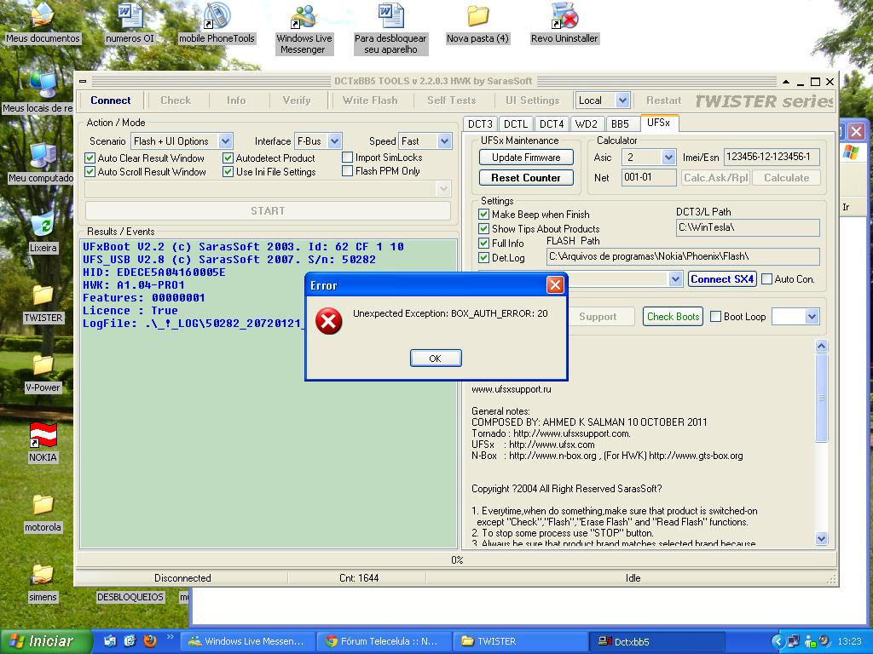
Task: Click the Reset Counter button
Action: click(526, 178)
